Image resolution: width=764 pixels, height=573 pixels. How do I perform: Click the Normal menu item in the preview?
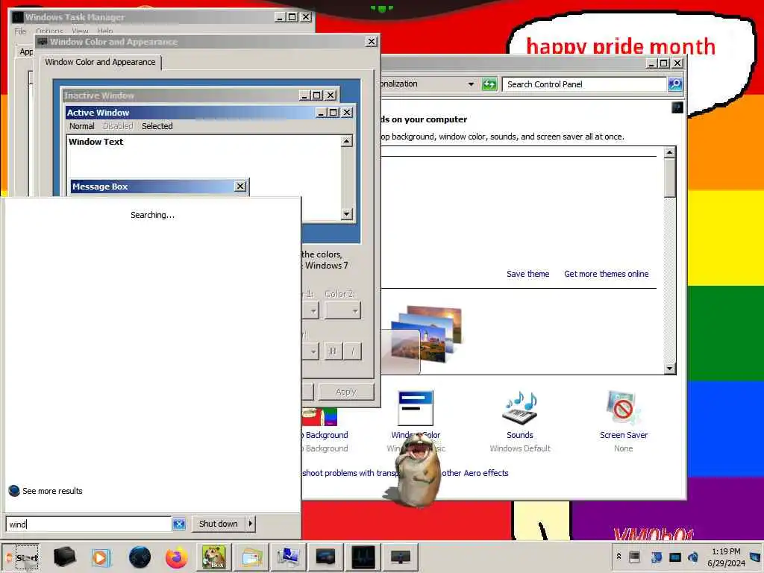point(81,126)
